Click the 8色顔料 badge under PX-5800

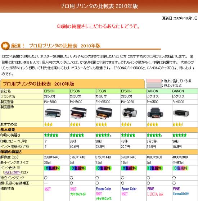point(52,168)
